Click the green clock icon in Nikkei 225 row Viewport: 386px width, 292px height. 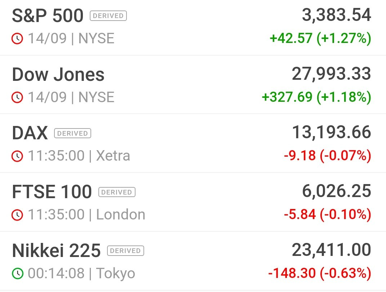tap(17, 273)
